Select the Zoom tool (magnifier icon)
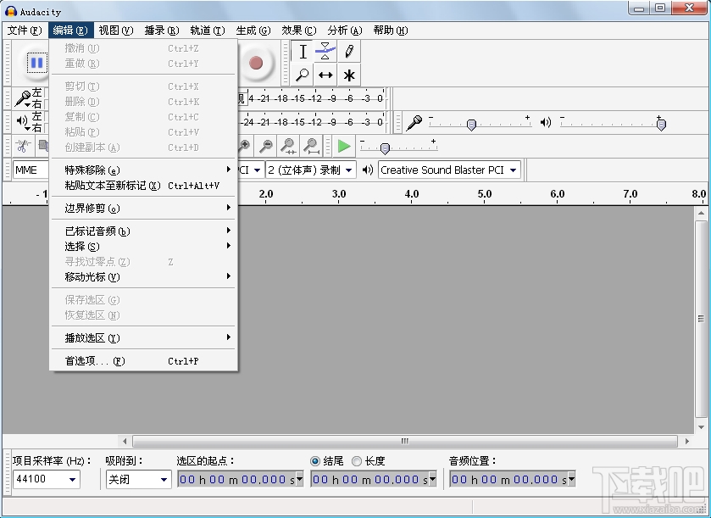Image resolution: width=711 pixels, height=518 pixels. click(x=302, y=75)
